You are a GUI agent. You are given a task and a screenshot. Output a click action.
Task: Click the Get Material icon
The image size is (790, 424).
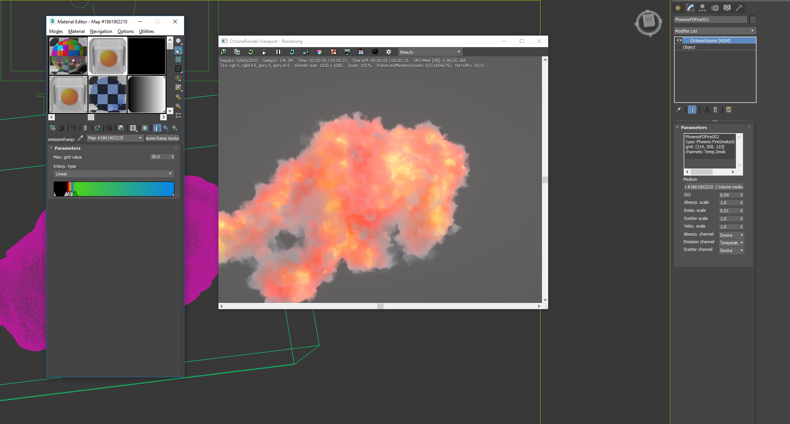(x=53, y=128)
